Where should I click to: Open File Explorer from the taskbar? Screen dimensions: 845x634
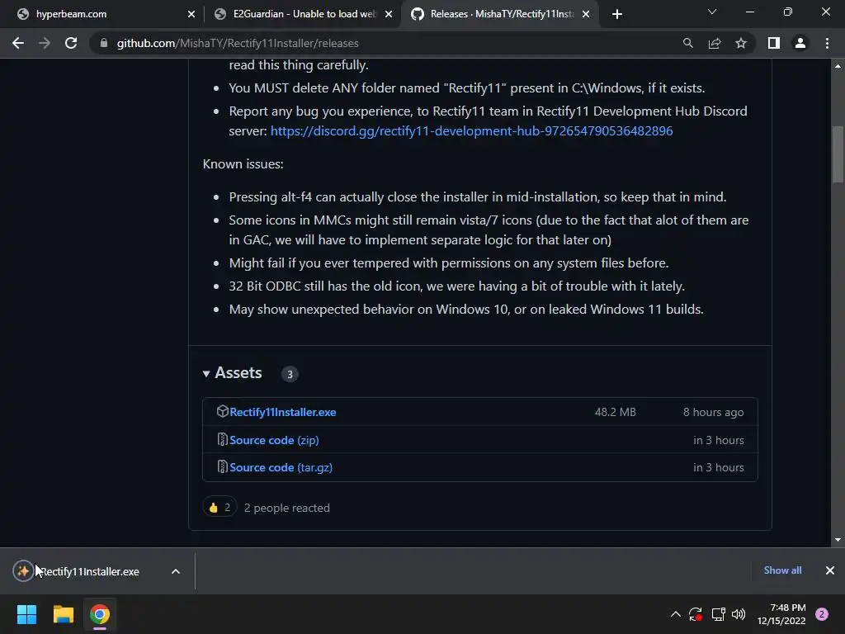(63, 614)
